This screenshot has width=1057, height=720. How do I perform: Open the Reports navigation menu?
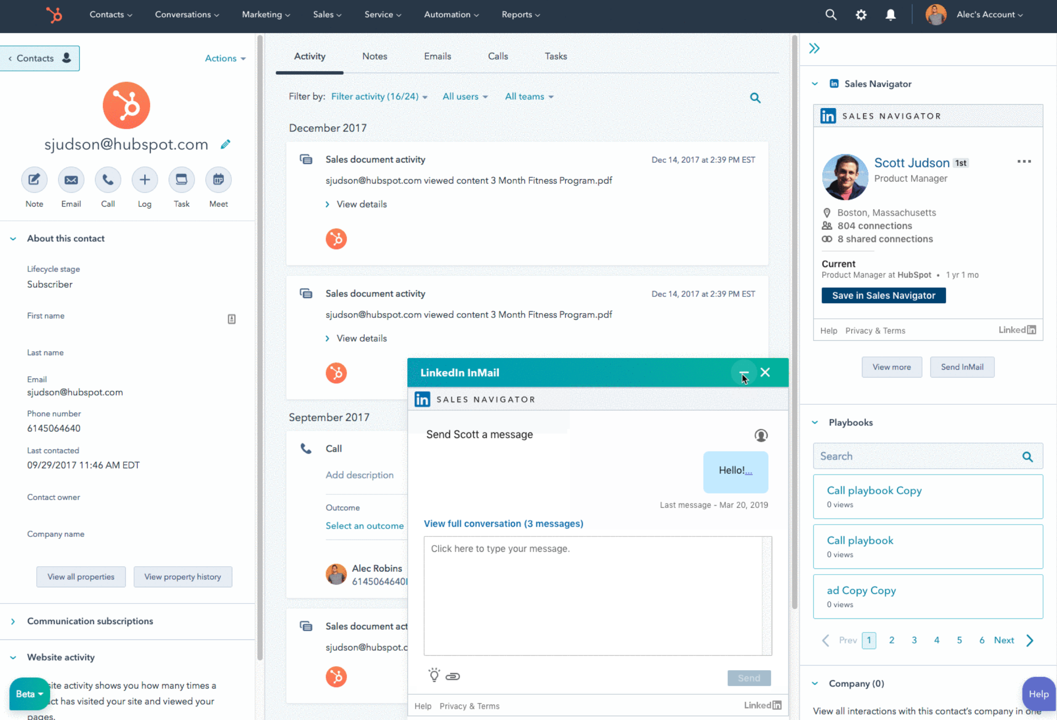pyautogui.click(x=521, y=14)
